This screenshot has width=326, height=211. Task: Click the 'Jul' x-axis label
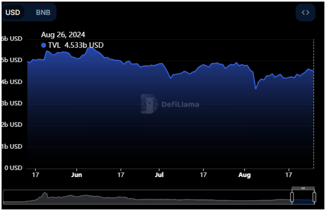[x=159, y=174]
